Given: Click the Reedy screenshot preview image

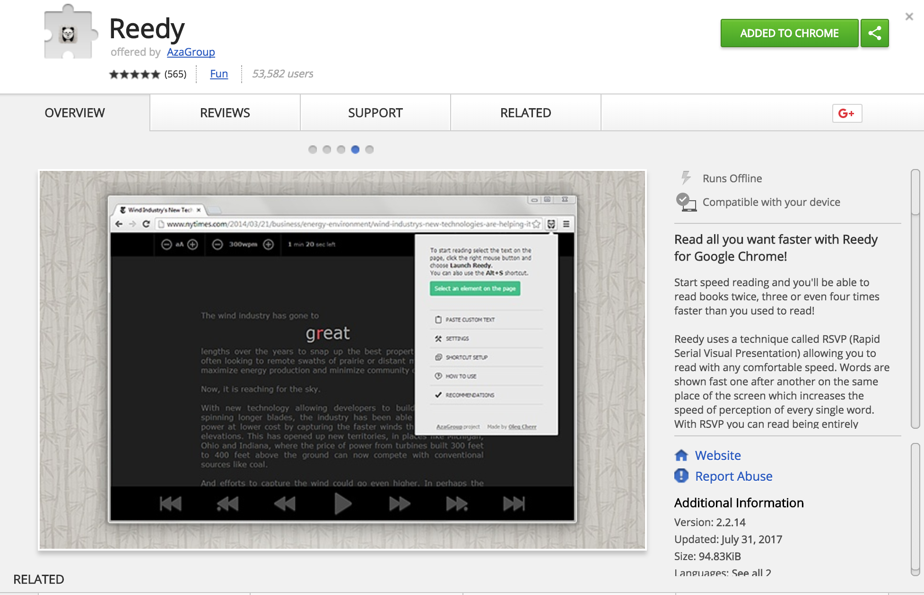Looking at the screenshot, I should click(342, 360).
